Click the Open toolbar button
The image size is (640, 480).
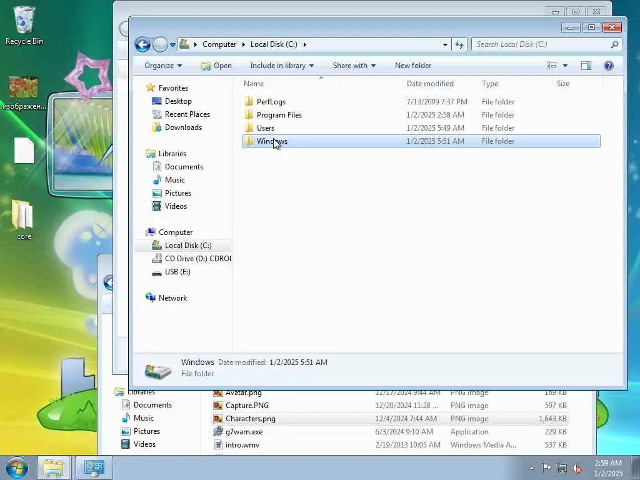pyautogui.click(x=216, y=66)
